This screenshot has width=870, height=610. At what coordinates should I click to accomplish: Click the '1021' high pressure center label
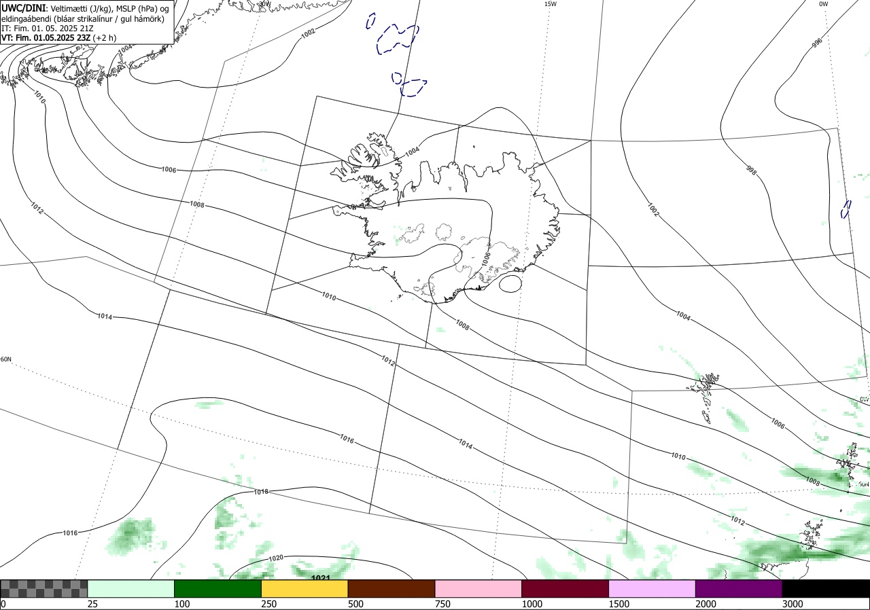click(321, 578)
